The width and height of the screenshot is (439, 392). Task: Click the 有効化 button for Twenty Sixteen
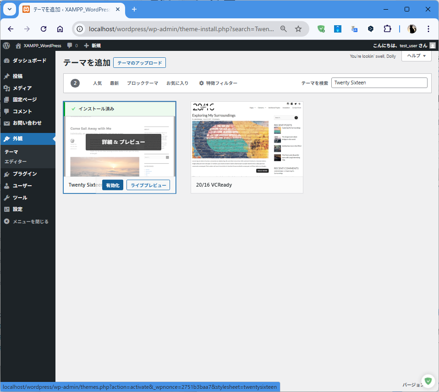[x=112, y=185]
